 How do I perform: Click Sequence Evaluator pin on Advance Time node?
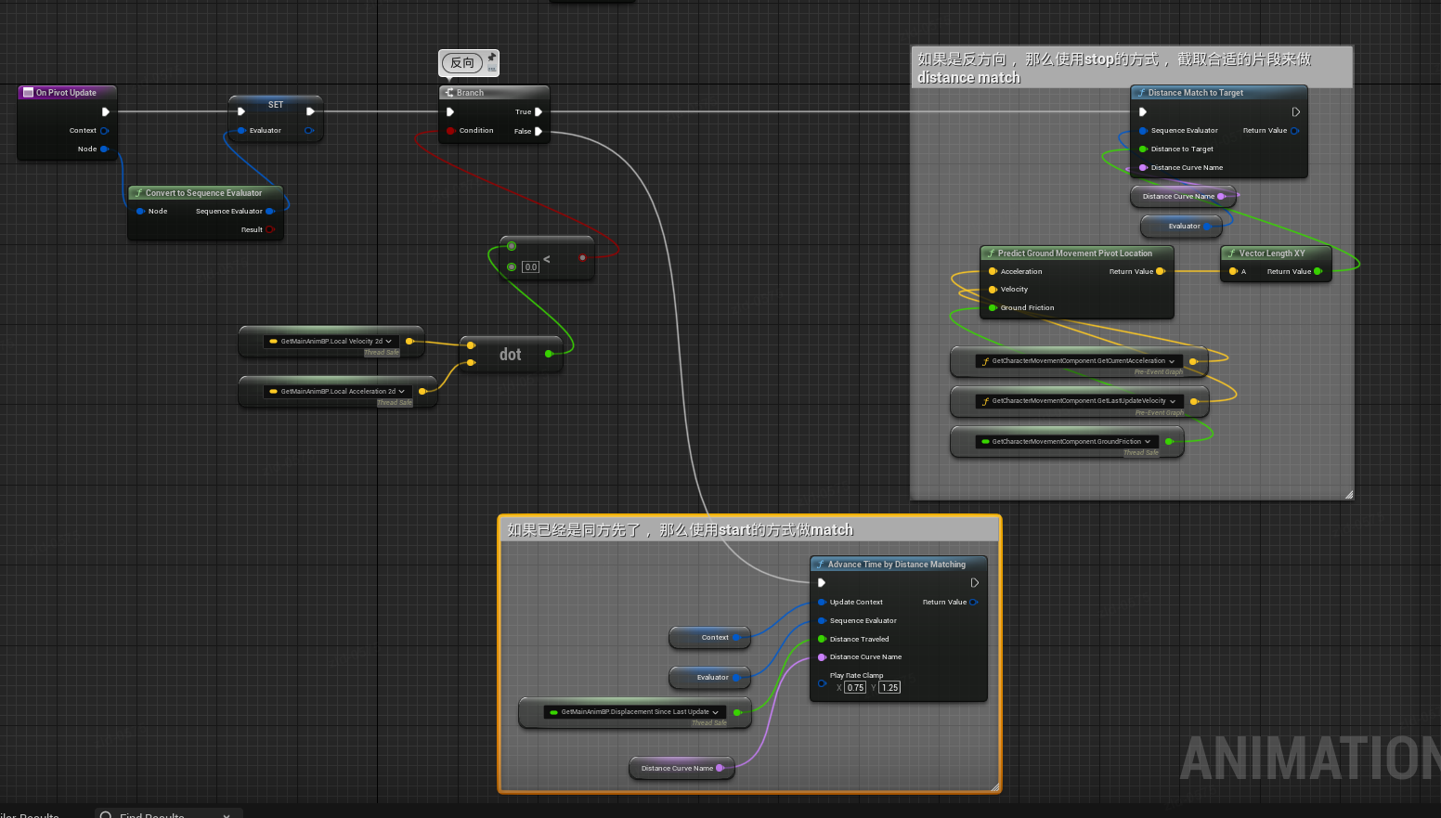(x=822, y=621)
